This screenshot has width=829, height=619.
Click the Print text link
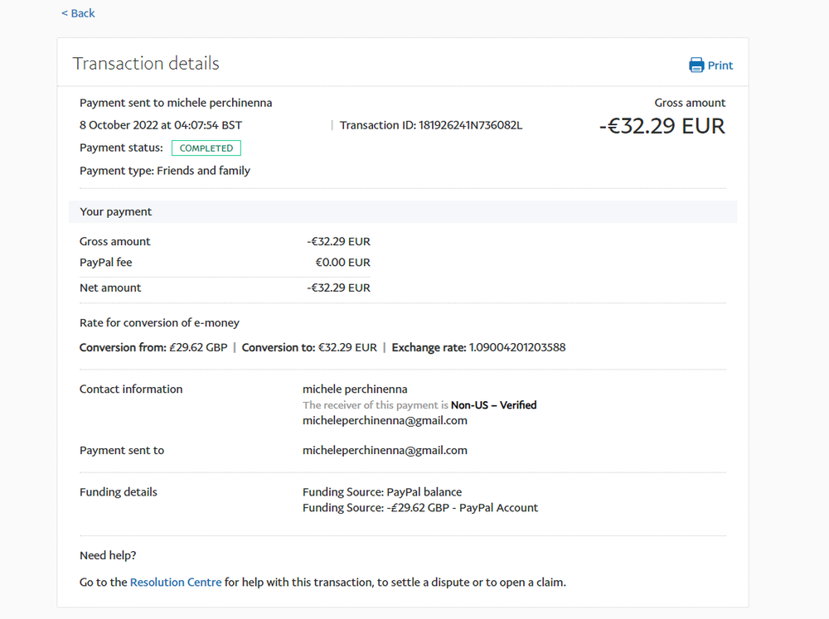[720, 65]
